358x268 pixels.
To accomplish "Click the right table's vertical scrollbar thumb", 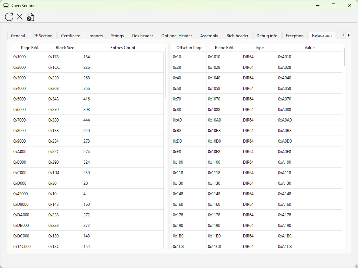I will [344, 57].
